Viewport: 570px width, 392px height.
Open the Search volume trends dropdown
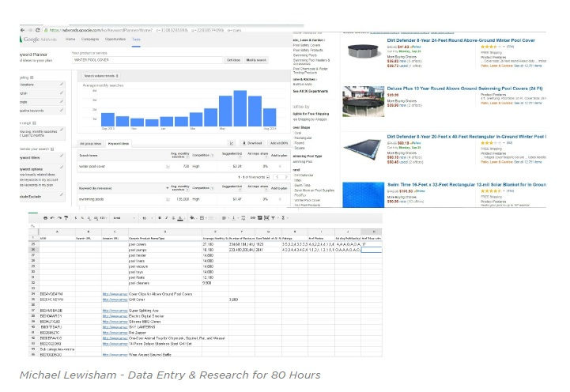point(101,76)
